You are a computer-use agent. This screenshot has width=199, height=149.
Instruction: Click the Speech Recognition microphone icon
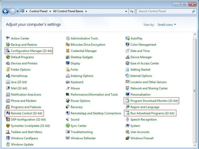pyautogui.click(x=127, y=119)
